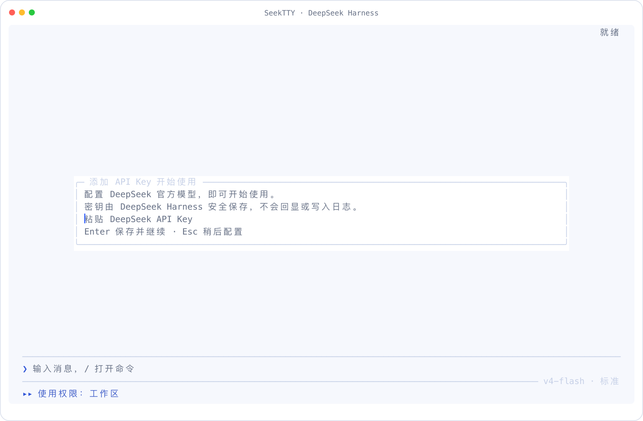Click the ❯ prompt chevron icon
Screen dimensions: 643x421
[x=25, y=369]
